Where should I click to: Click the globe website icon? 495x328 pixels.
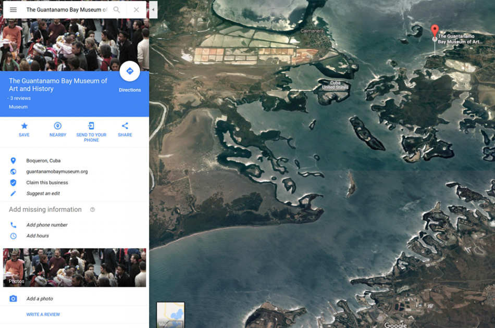point(13,172)
